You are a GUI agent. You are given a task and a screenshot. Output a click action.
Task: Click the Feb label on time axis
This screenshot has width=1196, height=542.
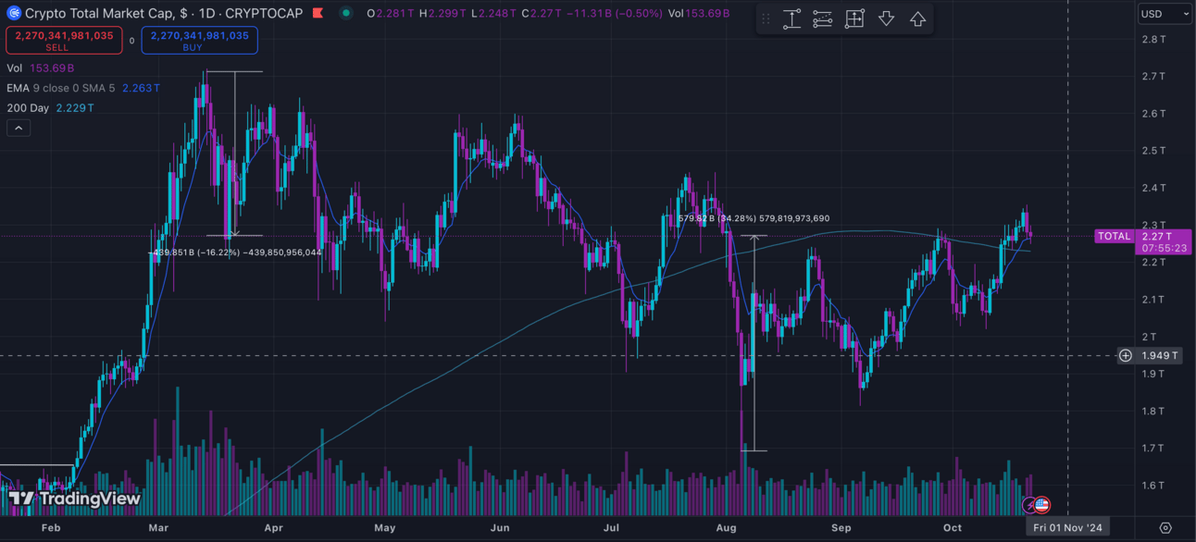point(51,528)
